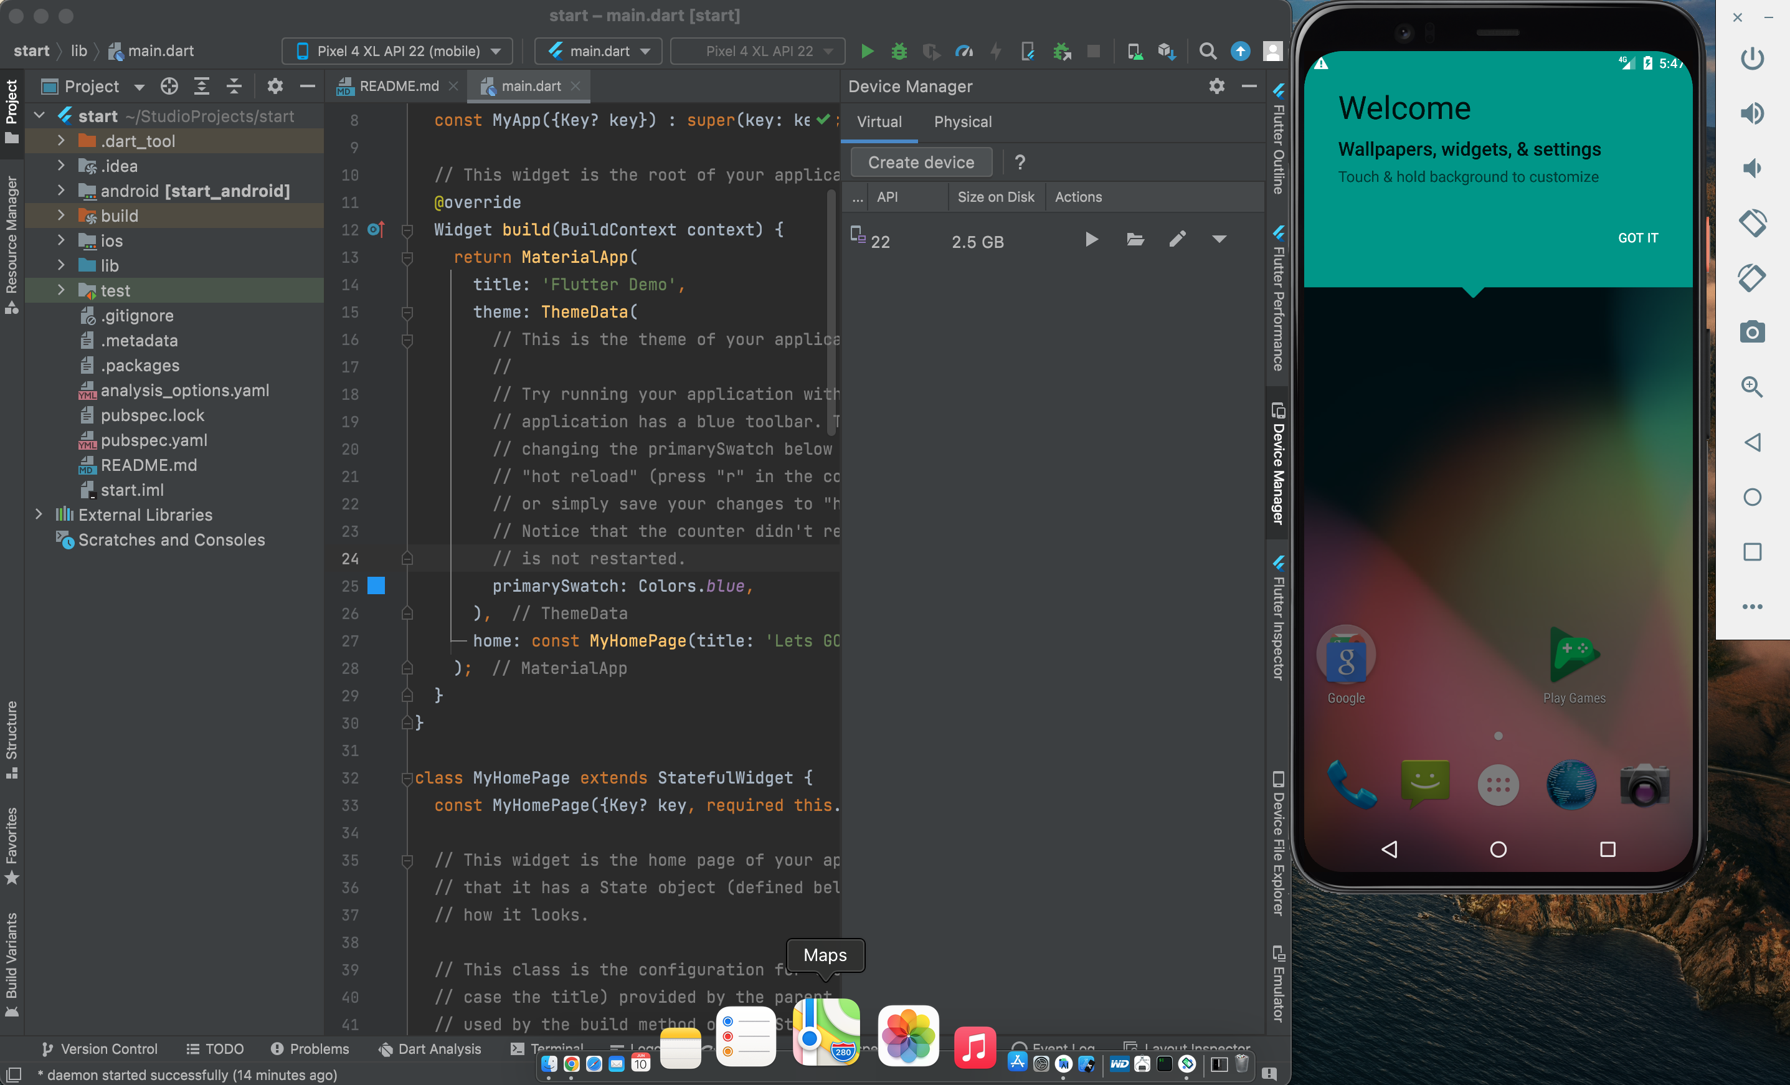Click Select Opened File target icon in Project panel
Screen dimensions: 1790x1085
click(169, 87)
